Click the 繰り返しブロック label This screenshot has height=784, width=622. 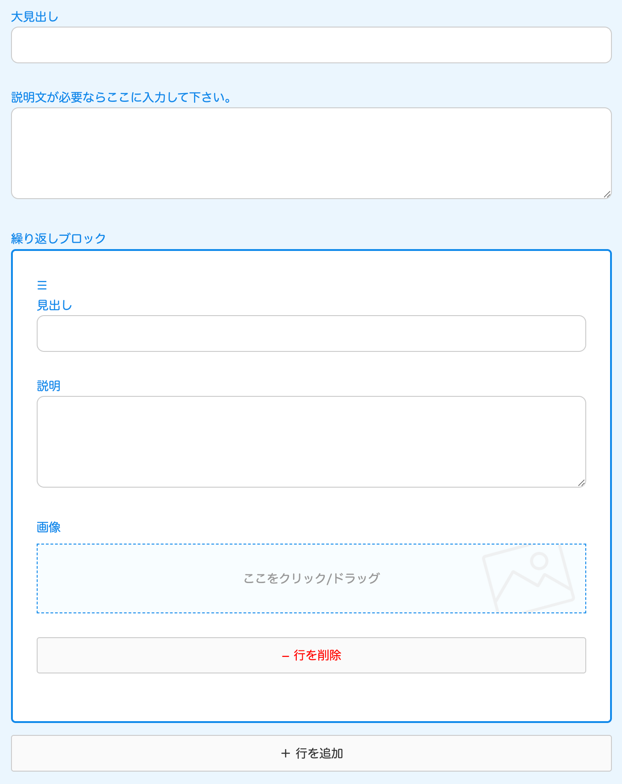pos(59,239)
